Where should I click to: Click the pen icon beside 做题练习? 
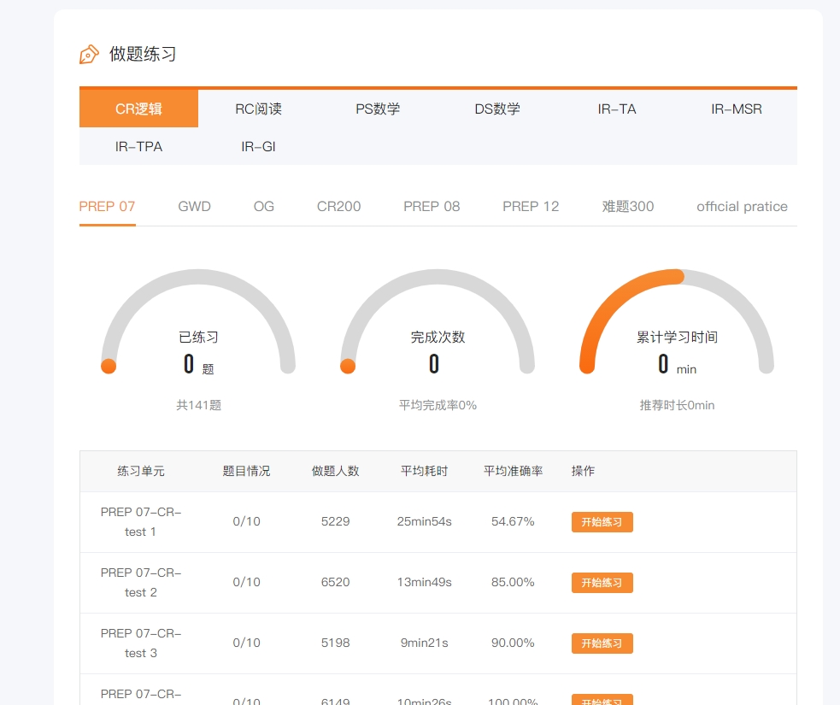89,55
